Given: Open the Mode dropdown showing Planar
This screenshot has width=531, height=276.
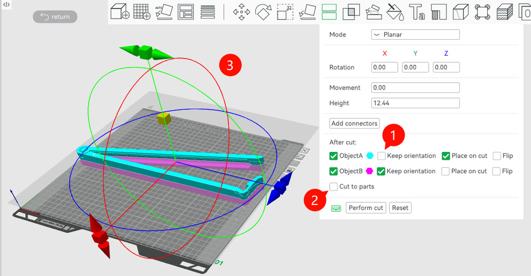Looking at the screenshot, I should click(416, 34).
